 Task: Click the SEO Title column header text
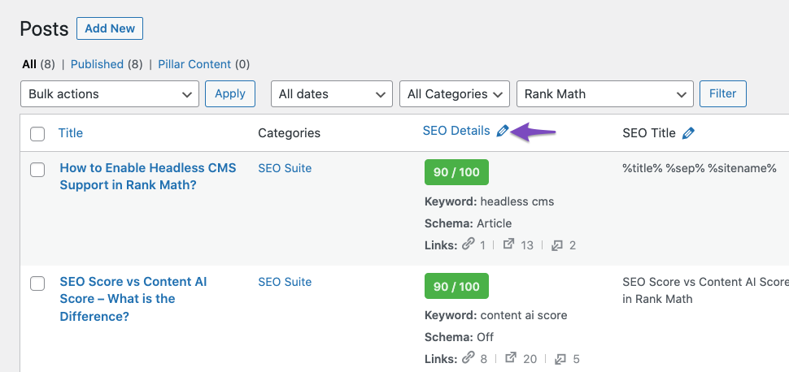648,133
